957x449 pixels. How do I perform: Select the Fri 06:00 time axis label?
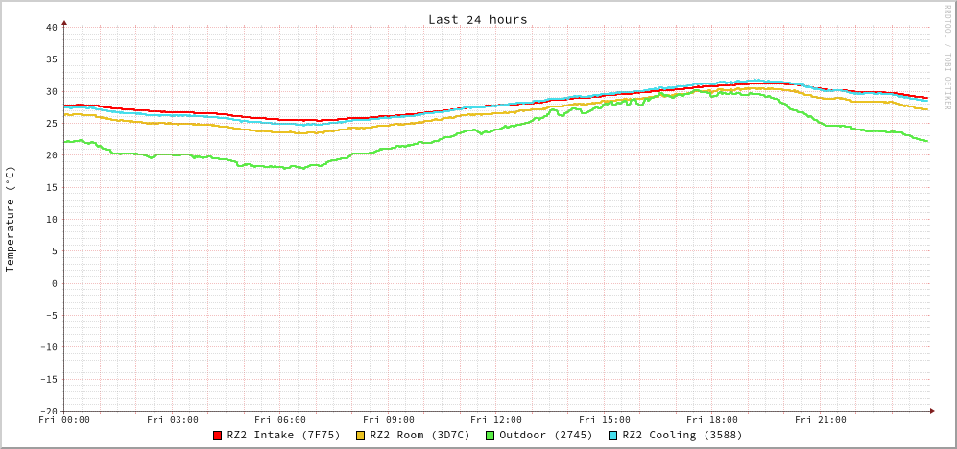280,420
